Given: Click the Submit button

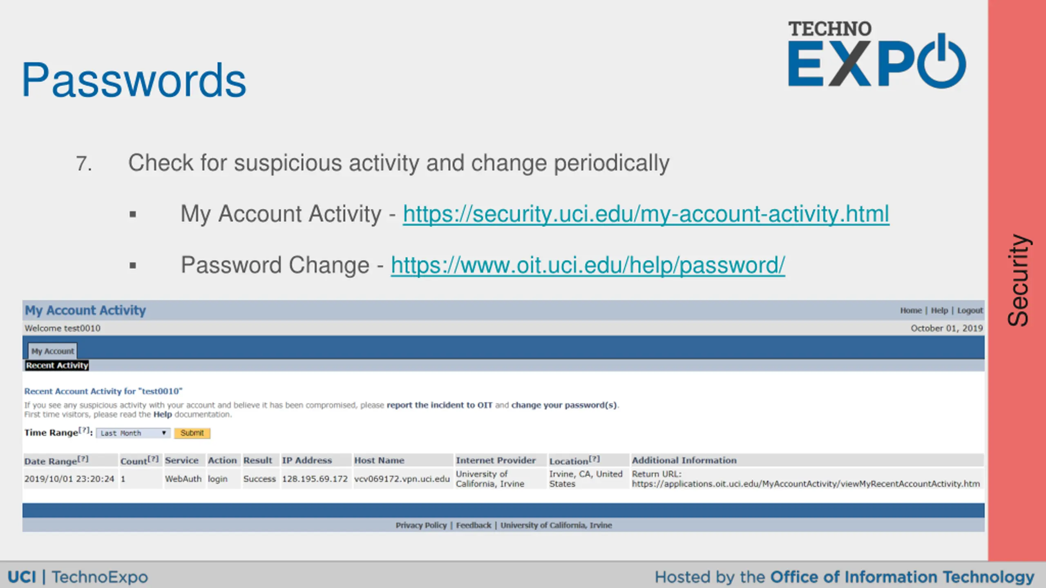Looking at the screenshot, I should pos(192,433).
